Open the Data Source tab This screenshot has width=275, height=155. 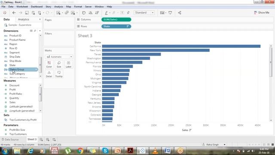coord(10,139)
